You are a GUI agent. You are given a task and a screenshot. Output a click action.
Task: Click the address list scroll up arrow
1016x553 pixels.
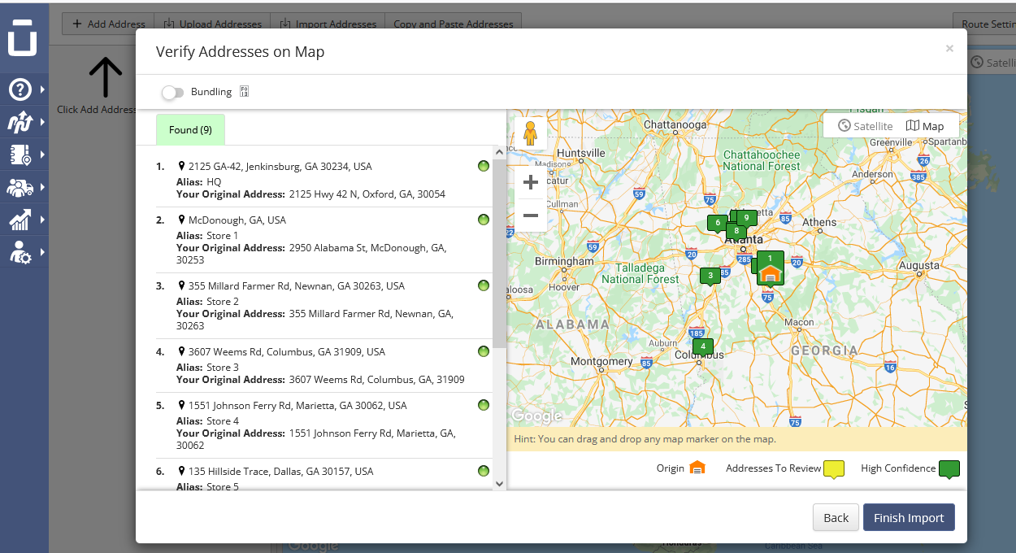[x=499, y=152]
